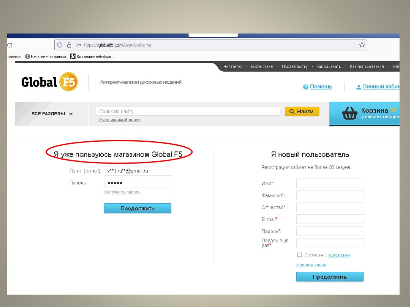Click the address bar URL field

click(211, 45)
